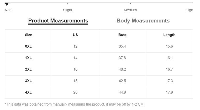Click the Medium label on stretch scale
Screen dimensions: 200x110
coord(130,10)
